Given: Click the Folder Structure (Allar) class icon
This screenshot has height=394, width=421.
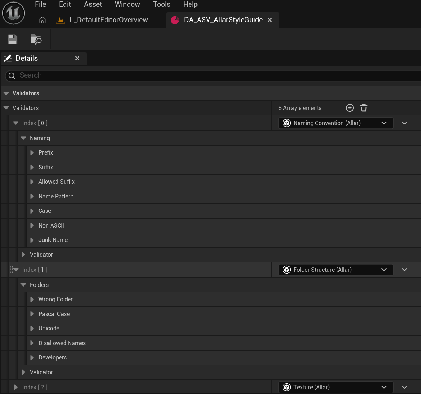Looking at the screenshot, I should click(287, 270).
